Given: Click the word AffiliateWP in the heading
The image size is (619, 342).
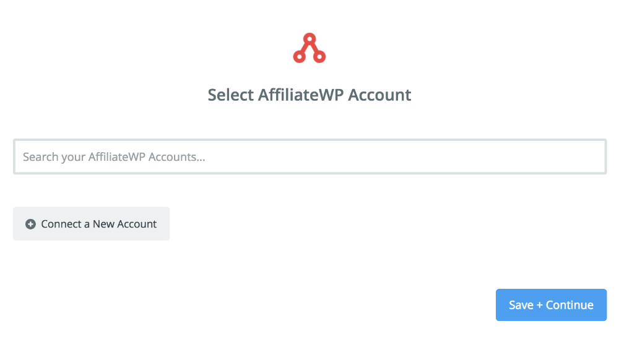Looking at the screenshot, I should [301, 95].
